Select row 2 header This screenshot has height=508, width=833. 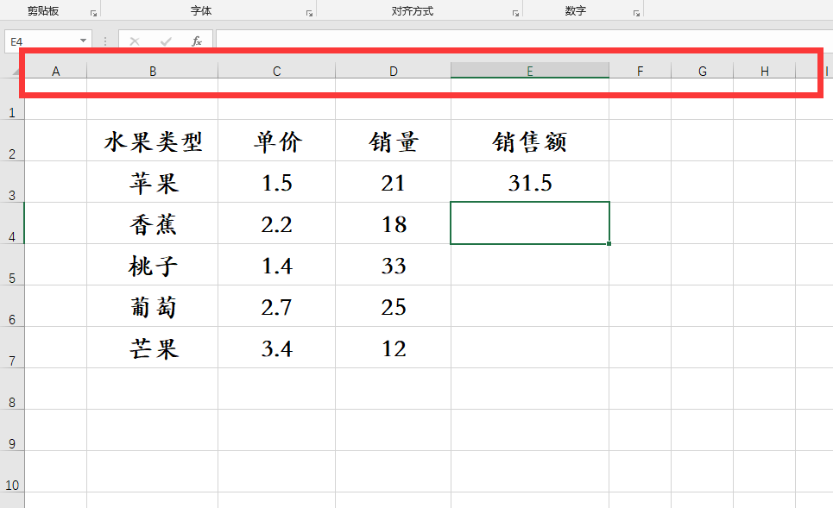click(x=12, y=141)
